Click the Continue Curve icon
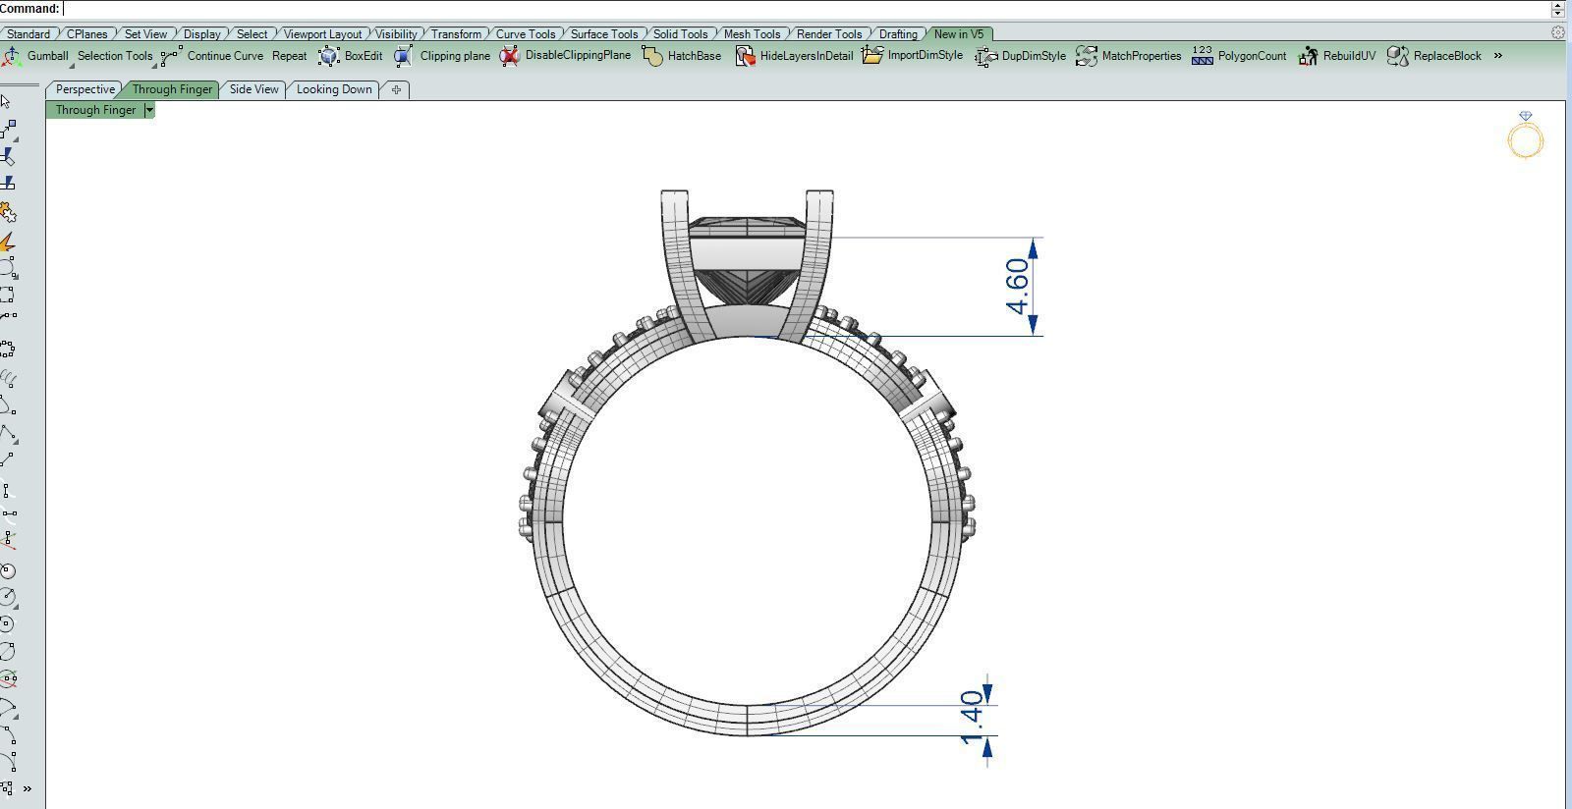 pos(172,56)
